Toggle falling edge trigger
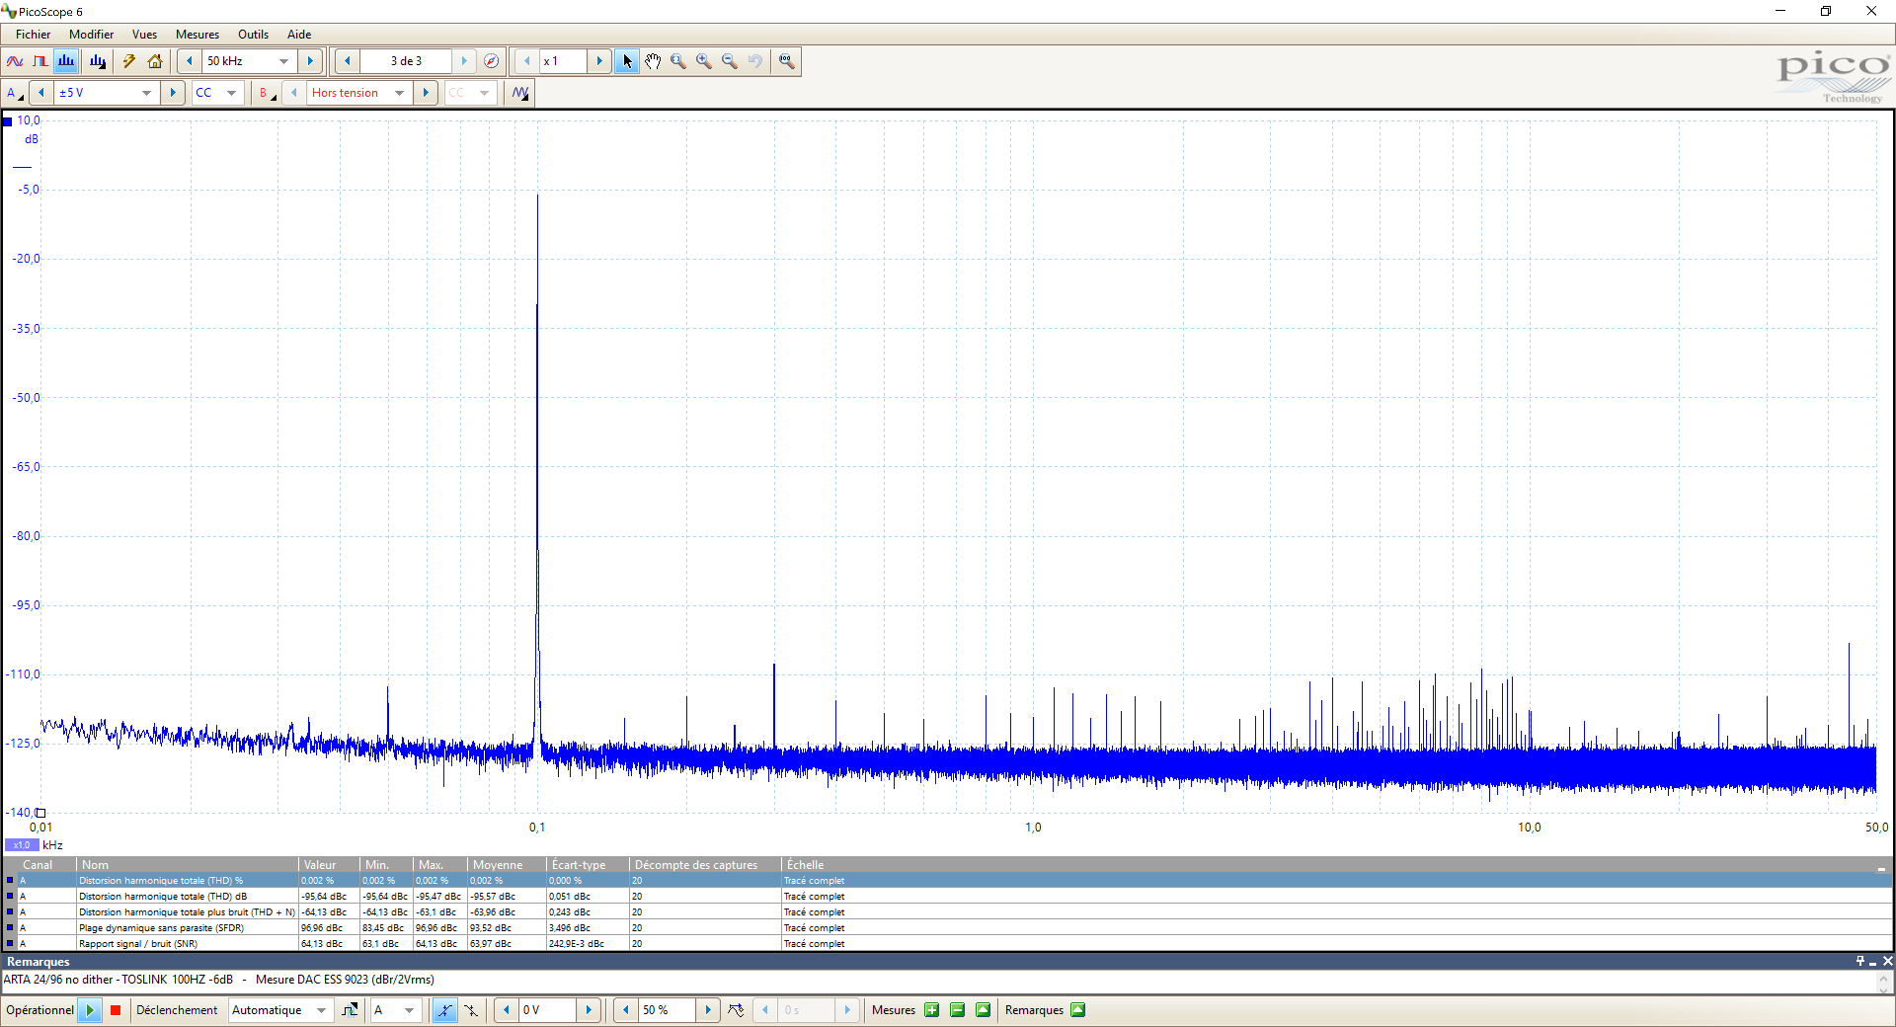Image resolution: width=1896 pixels, height=1027 pixels. tap(471, 1010)
